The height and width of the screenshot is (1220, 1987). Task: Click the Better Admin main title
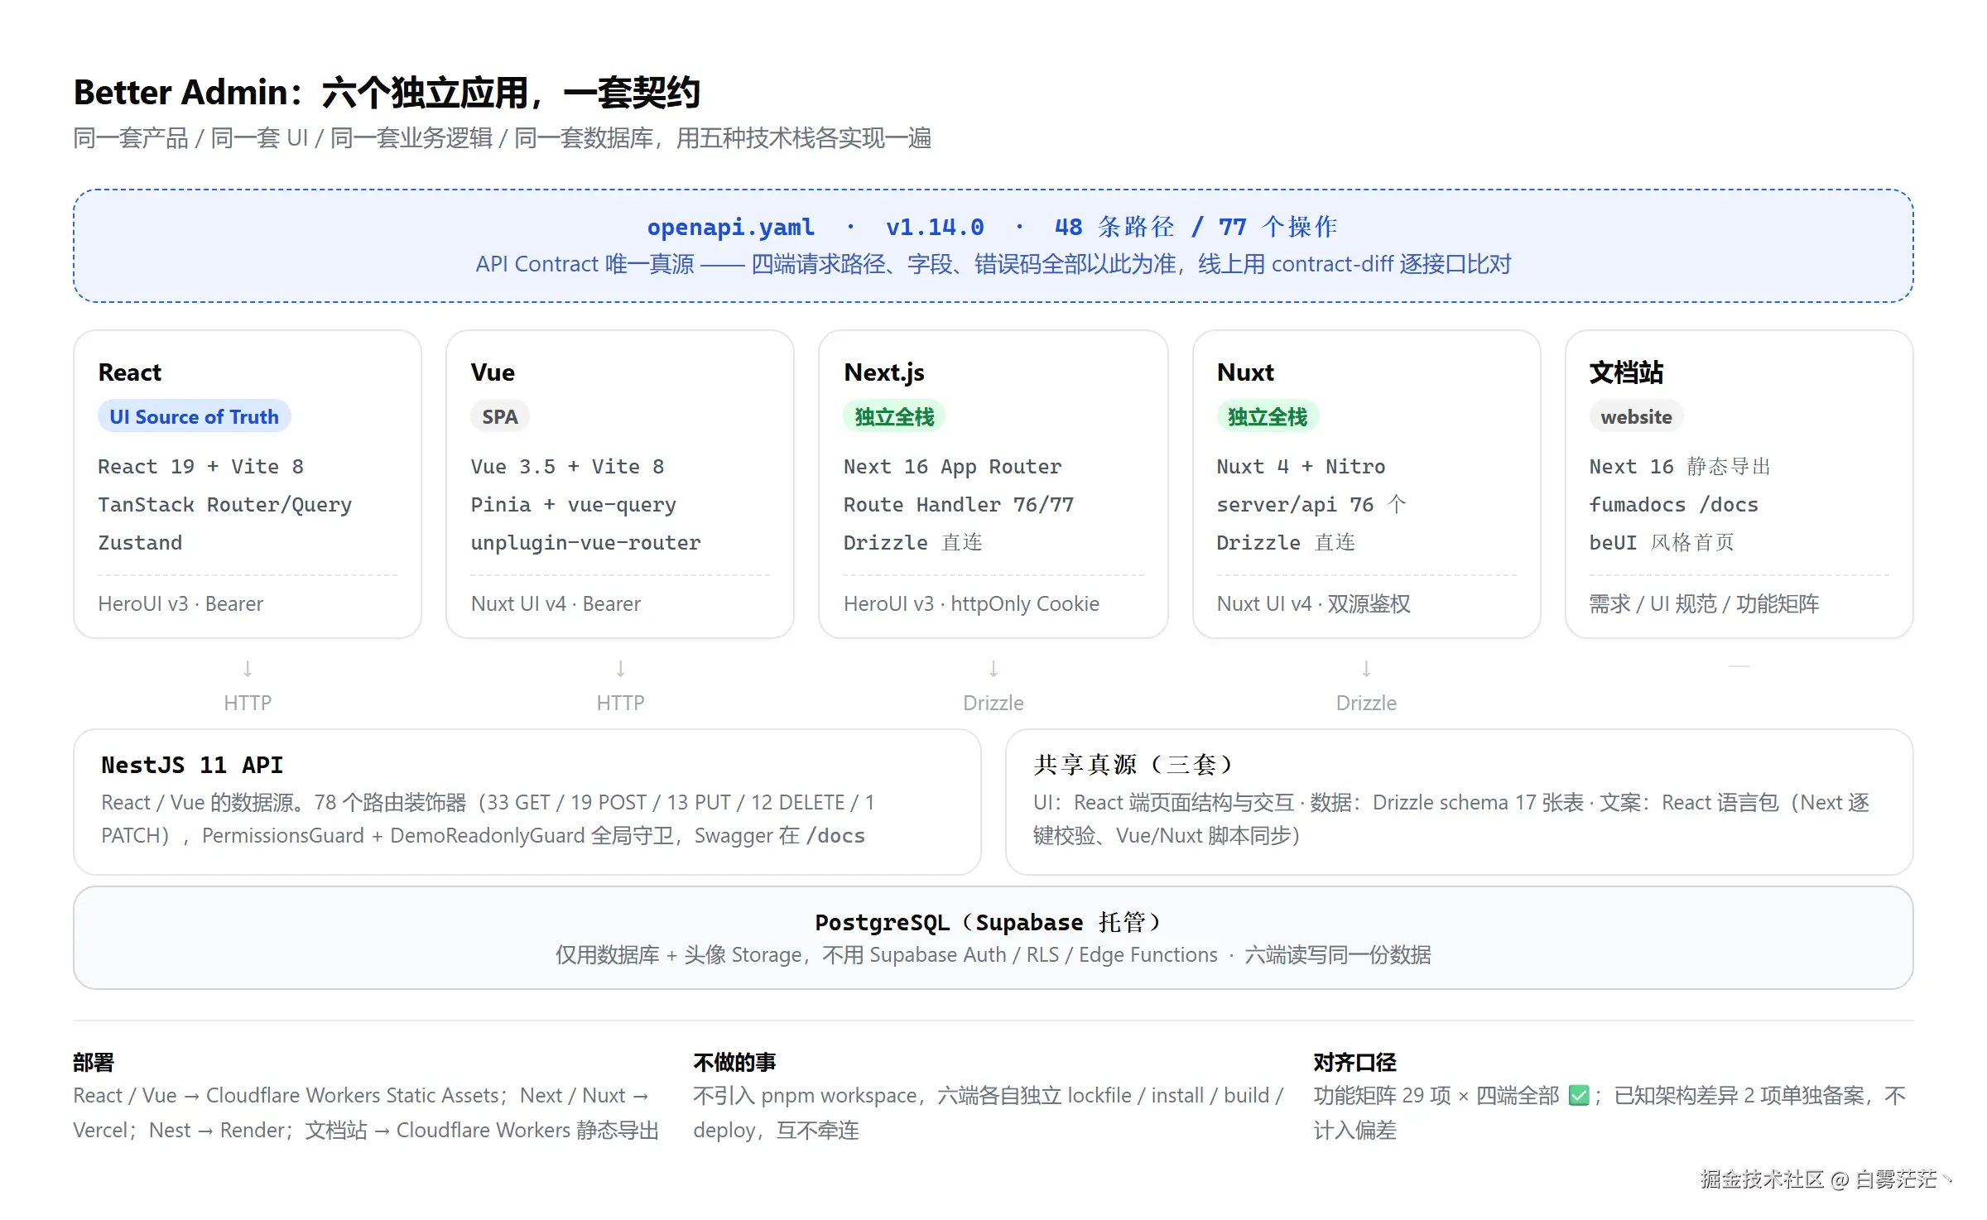pos(387,92)
